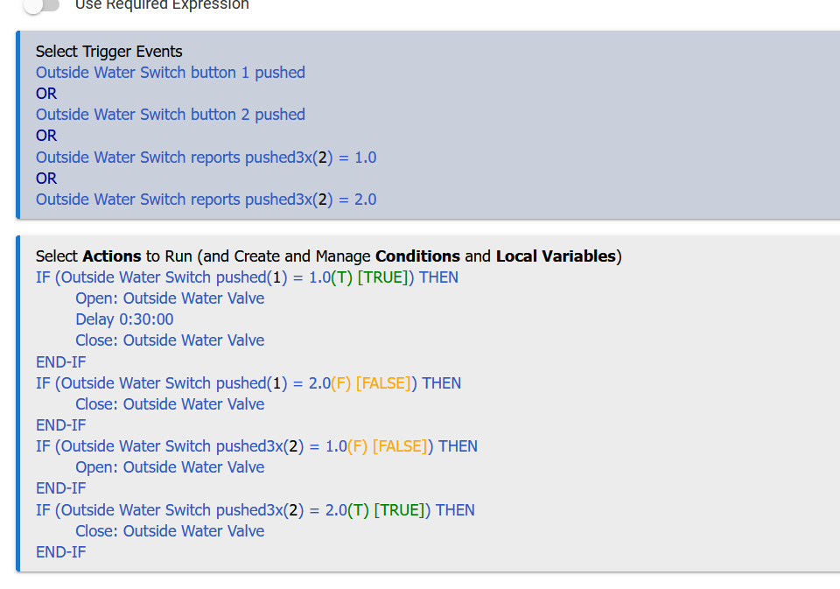Click the third OR connector
840x589 pixels.
coord(45,178)
